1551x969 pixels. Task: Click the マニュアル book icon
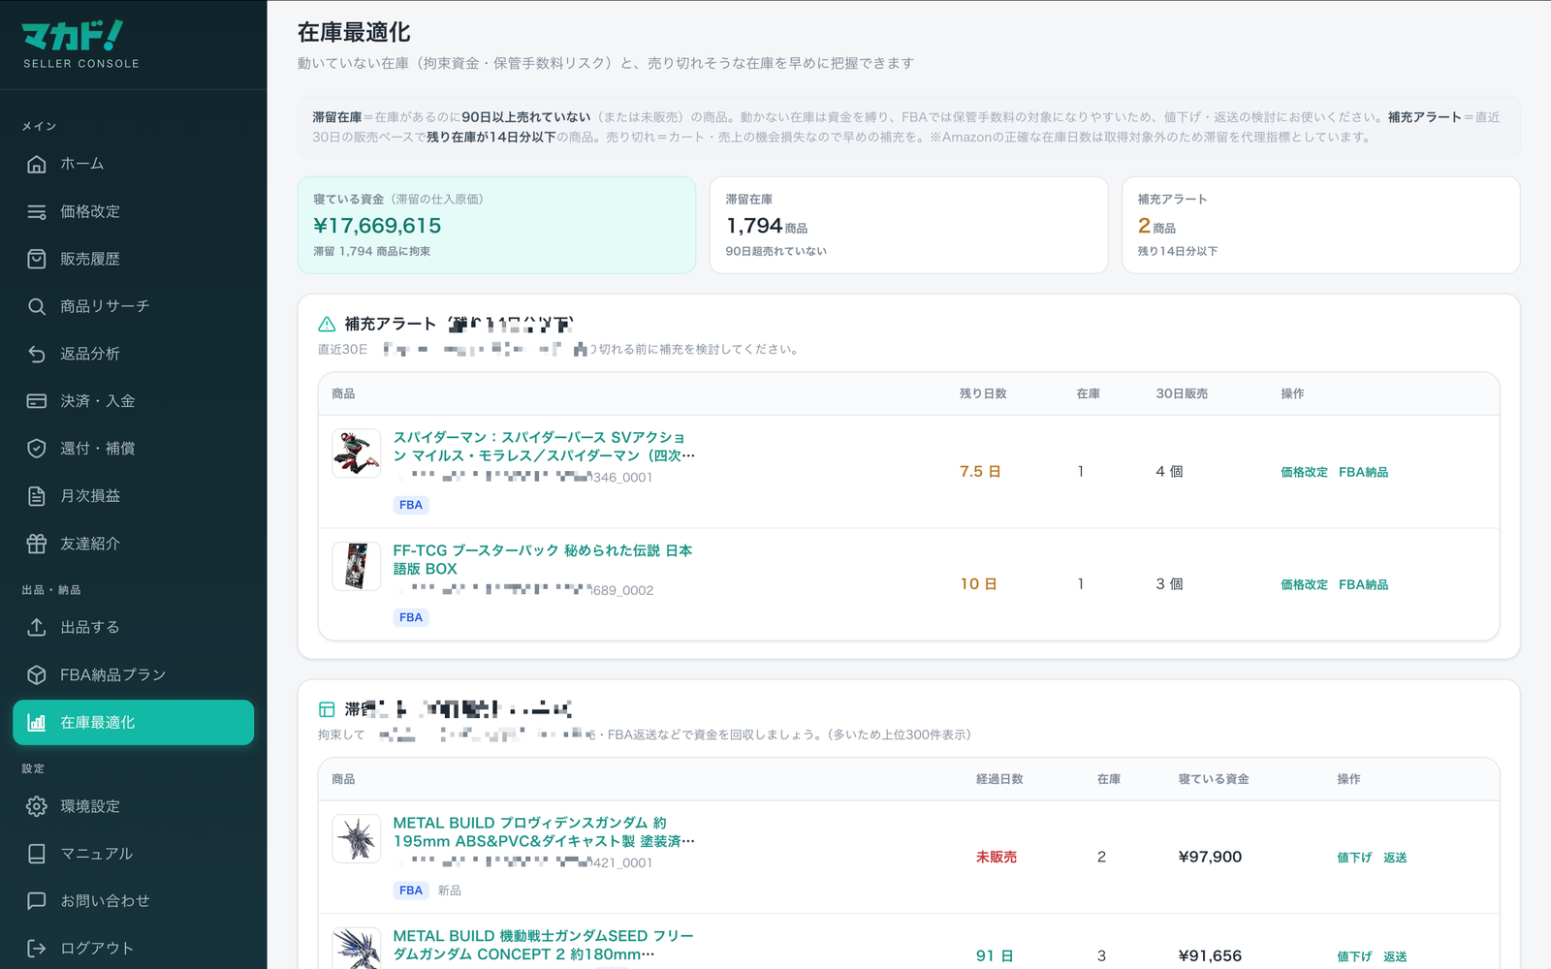[37, 854]
